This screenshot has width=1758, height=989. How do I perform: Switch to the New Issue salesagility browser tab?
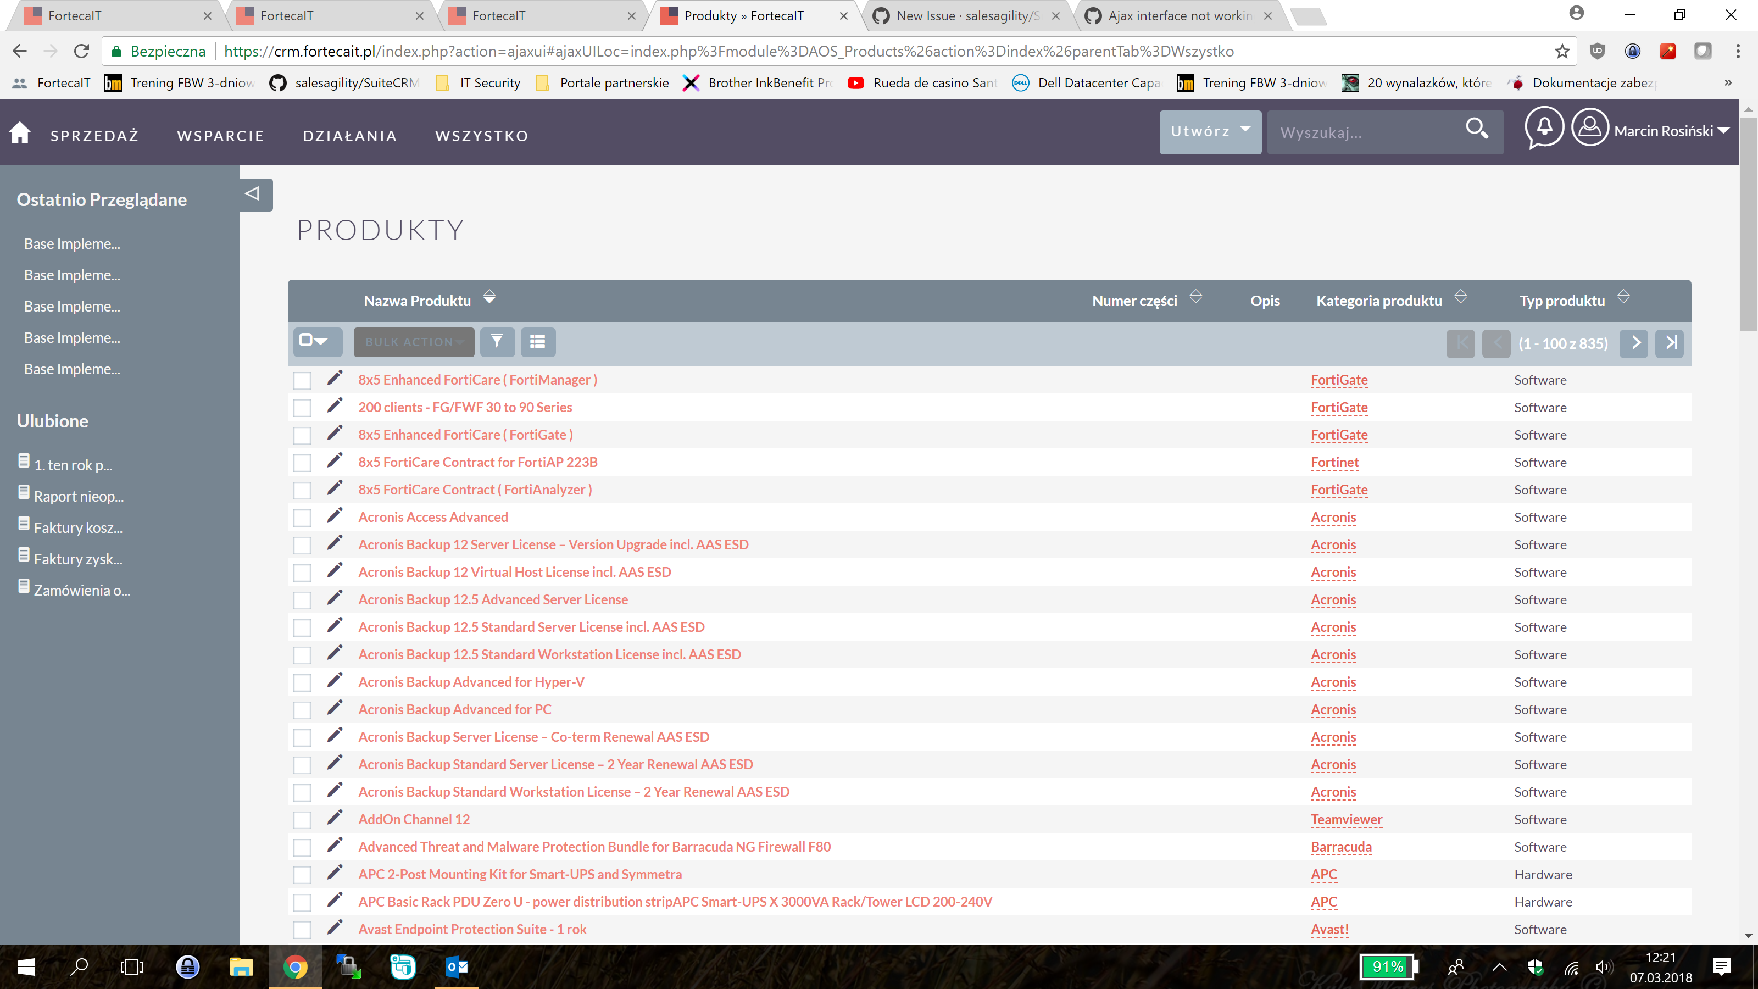click(x=966, y=16)
